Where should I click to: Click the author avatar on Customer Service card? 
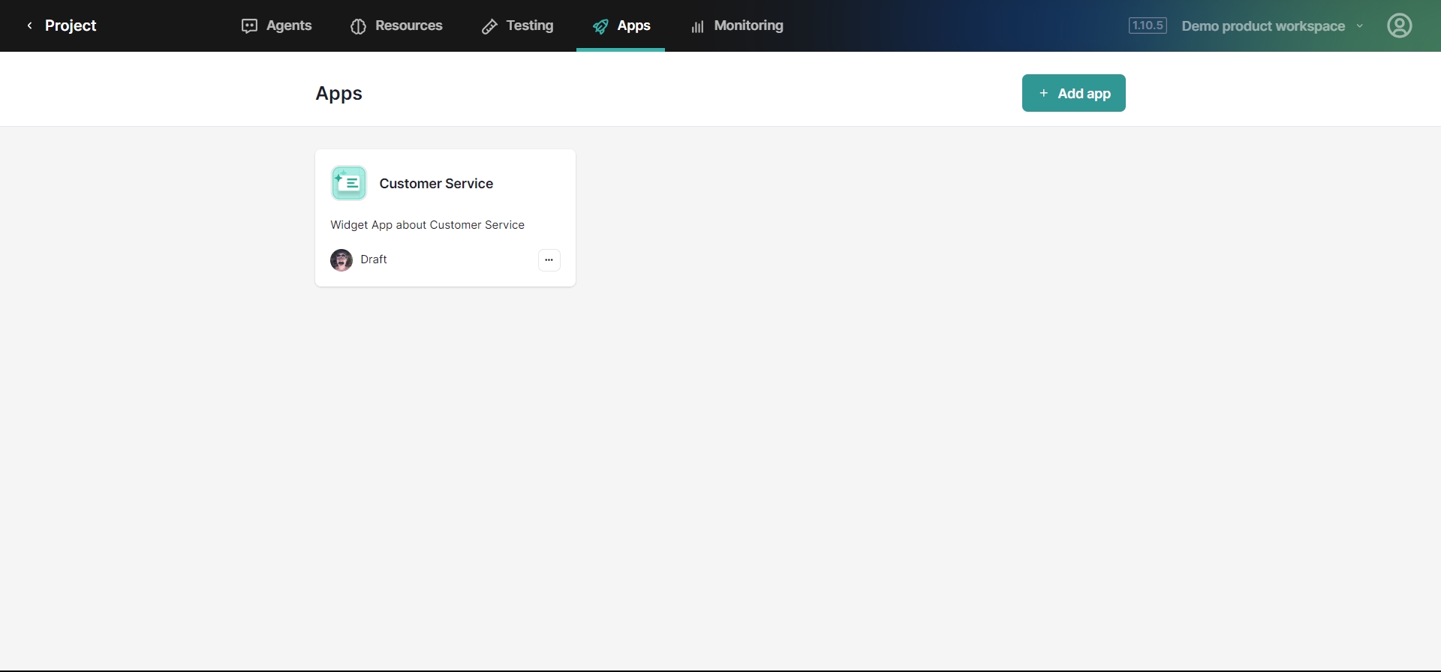[341, 260]
